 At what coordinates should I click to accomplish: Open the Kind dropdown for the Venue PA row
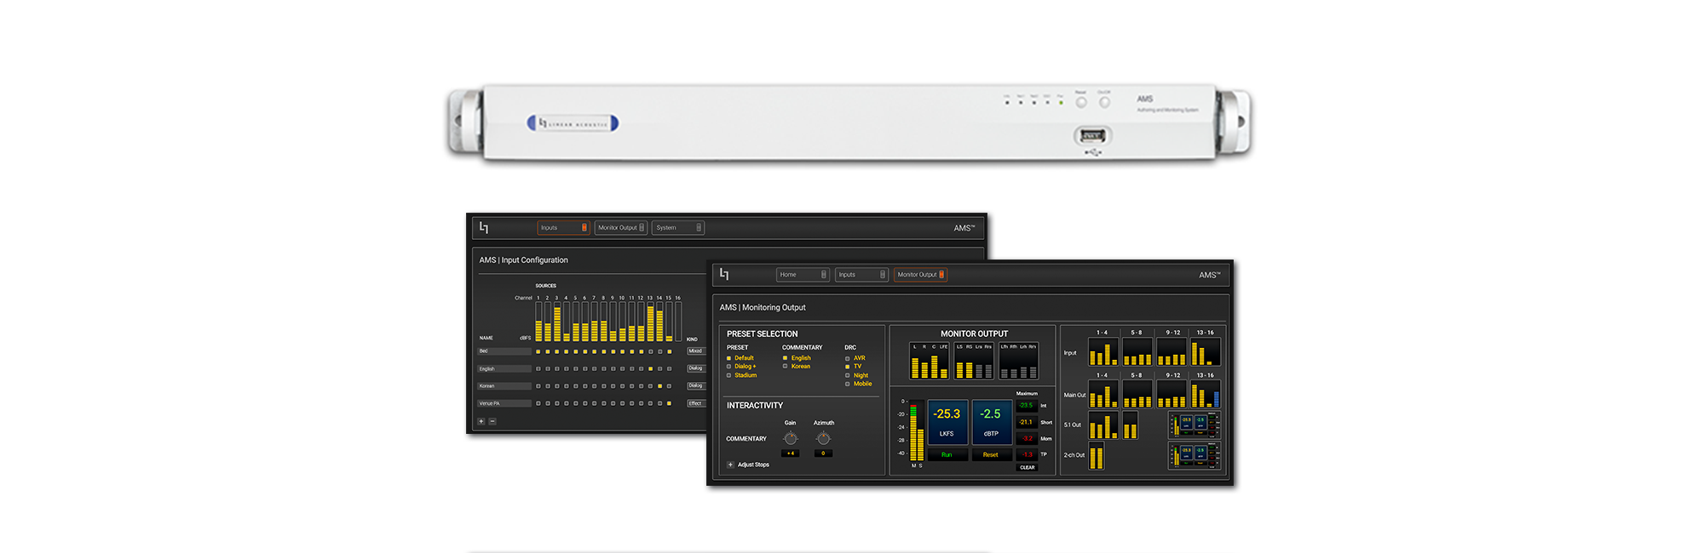[696, 403]
